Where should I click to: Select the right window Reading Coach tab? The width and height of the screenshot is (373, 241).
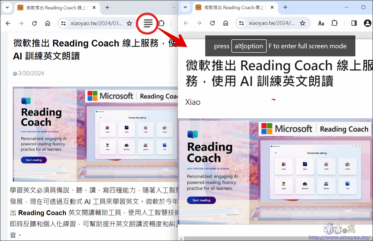click(x=235, y=8)
